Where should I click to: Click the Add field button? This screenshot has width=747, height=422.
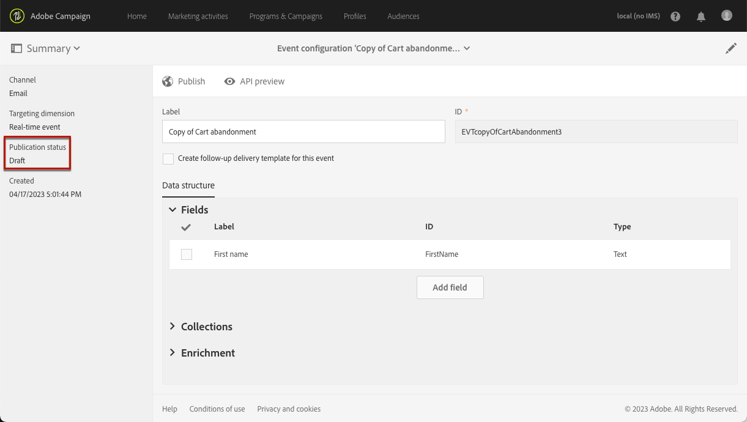coord(450,287)
